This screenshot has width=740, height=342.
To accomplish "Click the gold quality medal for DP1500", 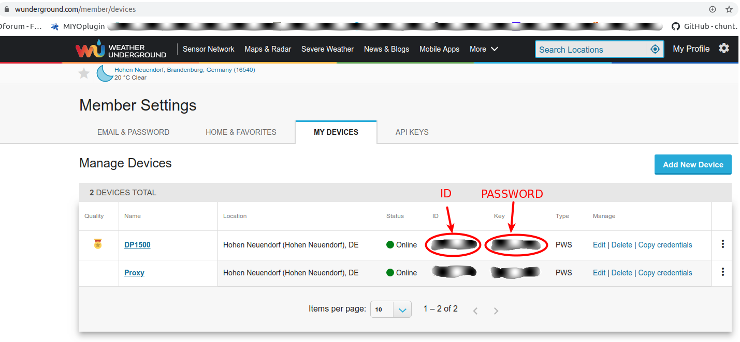I will click(98, 244).
